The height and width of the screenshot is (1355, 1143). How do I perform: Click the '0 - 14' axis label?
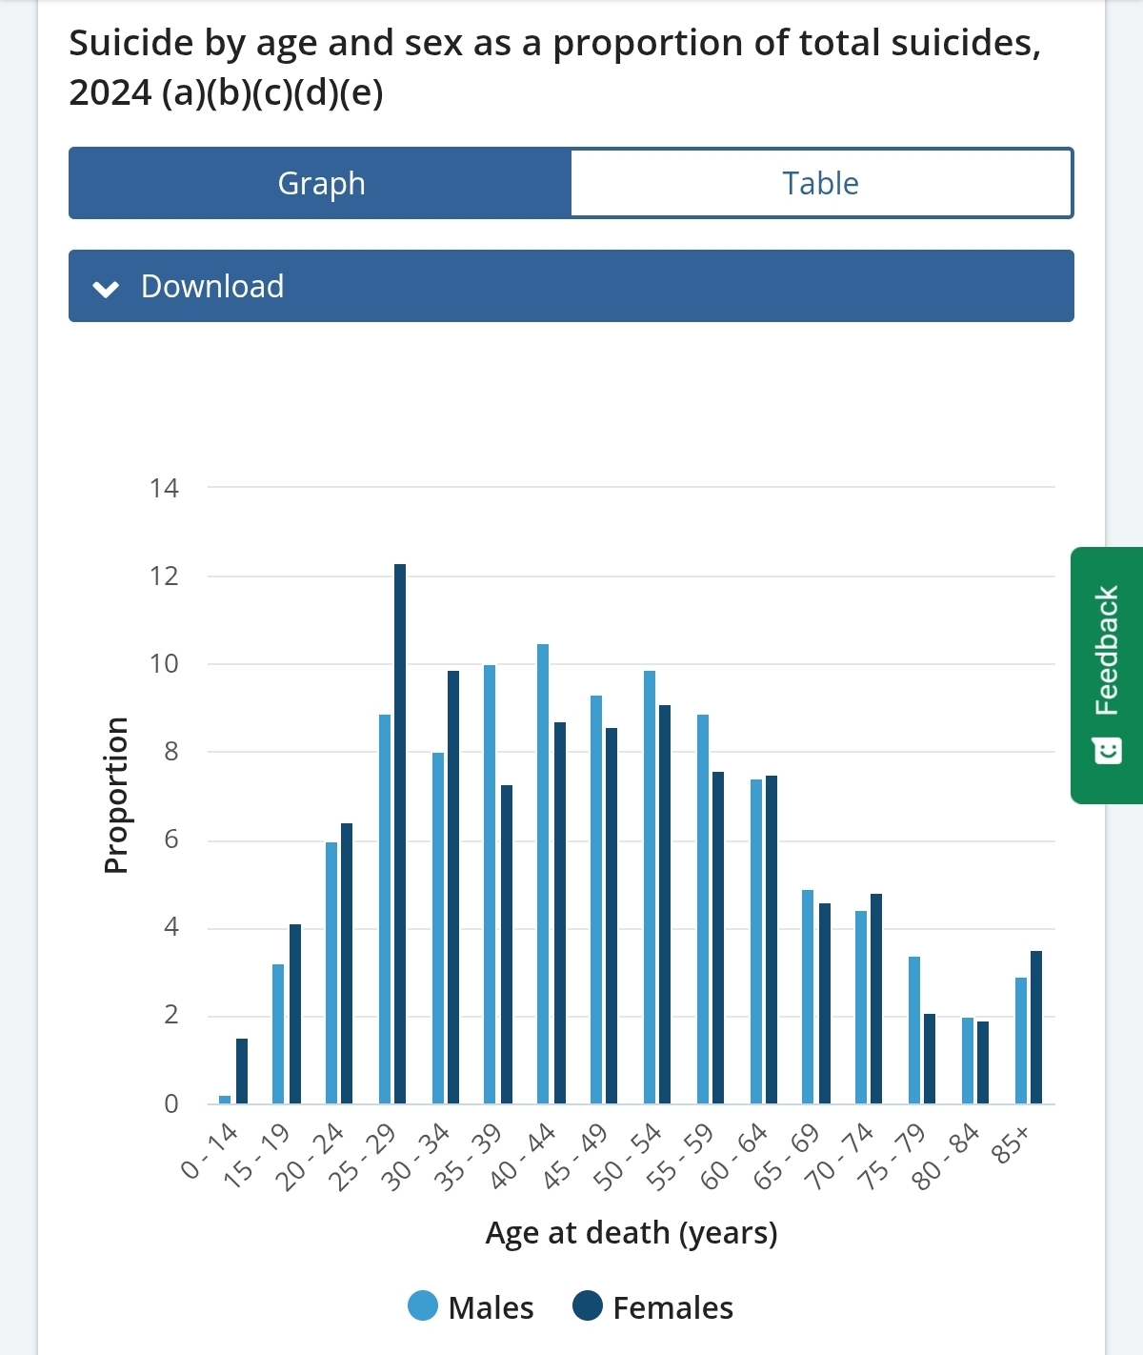(210, 1150)
